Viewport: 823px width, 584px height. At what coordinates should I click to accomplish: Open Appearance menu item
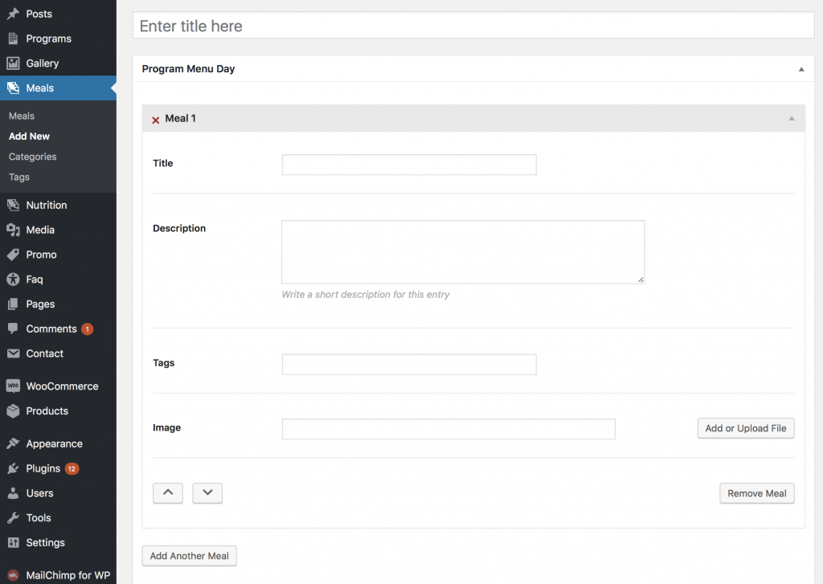click(x=58, y=443)
